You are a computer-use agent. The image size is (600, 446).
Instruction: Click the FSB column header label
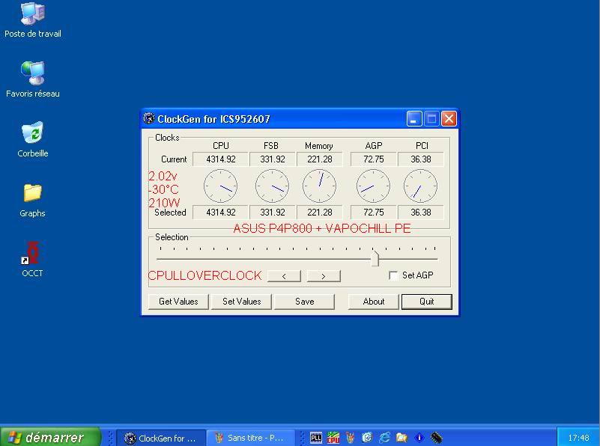click(x=271, y=146)
